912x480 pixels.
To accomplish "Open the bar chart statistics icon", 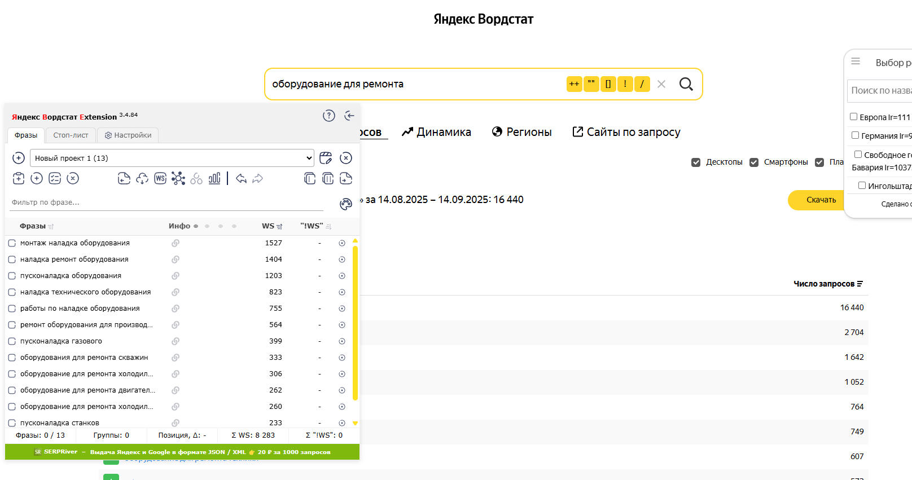I will [x=214, y=179].
